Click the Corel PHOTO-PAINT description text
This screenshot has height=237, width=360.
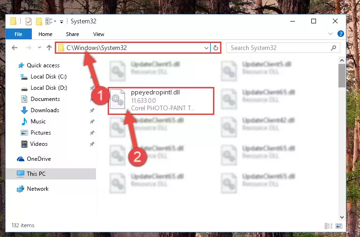(163, 108)
